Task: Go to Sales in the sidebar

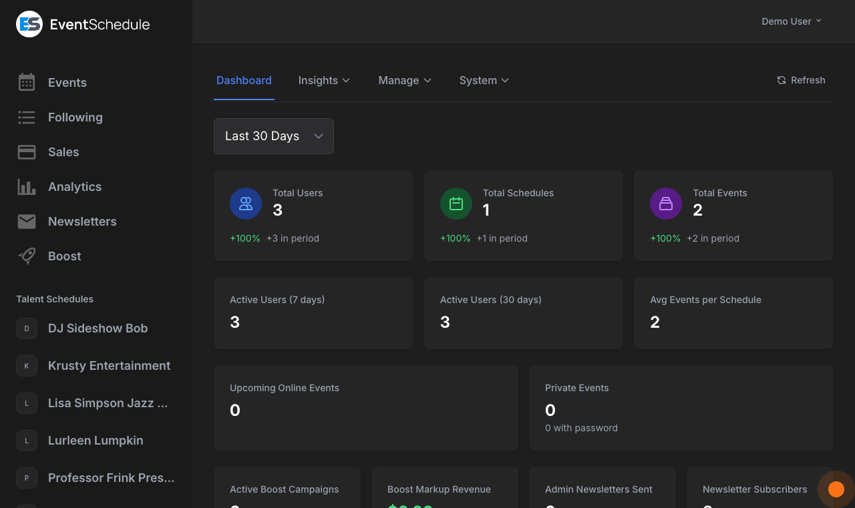Action: (x=63, y=152)
